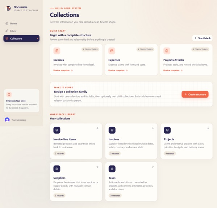217x208 pixels.
Task: Click the plus icon in Start blank
Action: tap(195, 38)
